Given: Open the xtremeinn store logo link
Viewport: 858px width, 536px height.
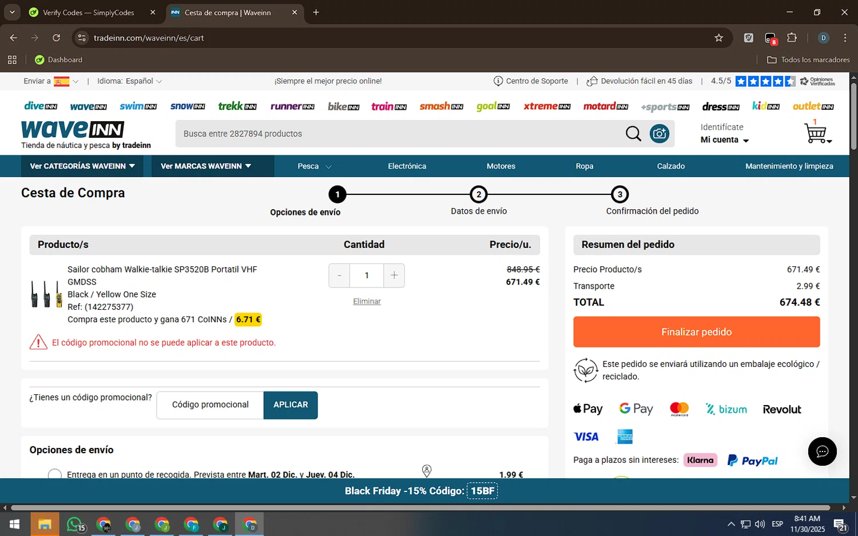Looking at the screenshot, I should click(547, 106).
